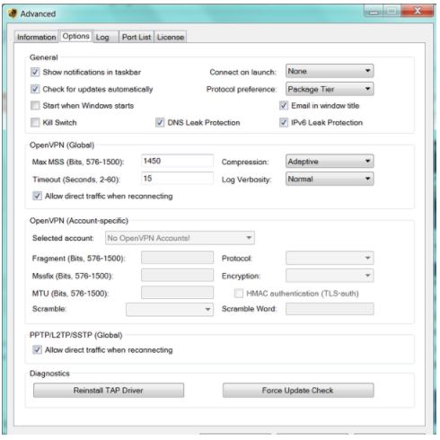This screenshot has height=440, width=440.
Task: Toggle DNS Leak Protection checkbox
Action: click(160, 122)
